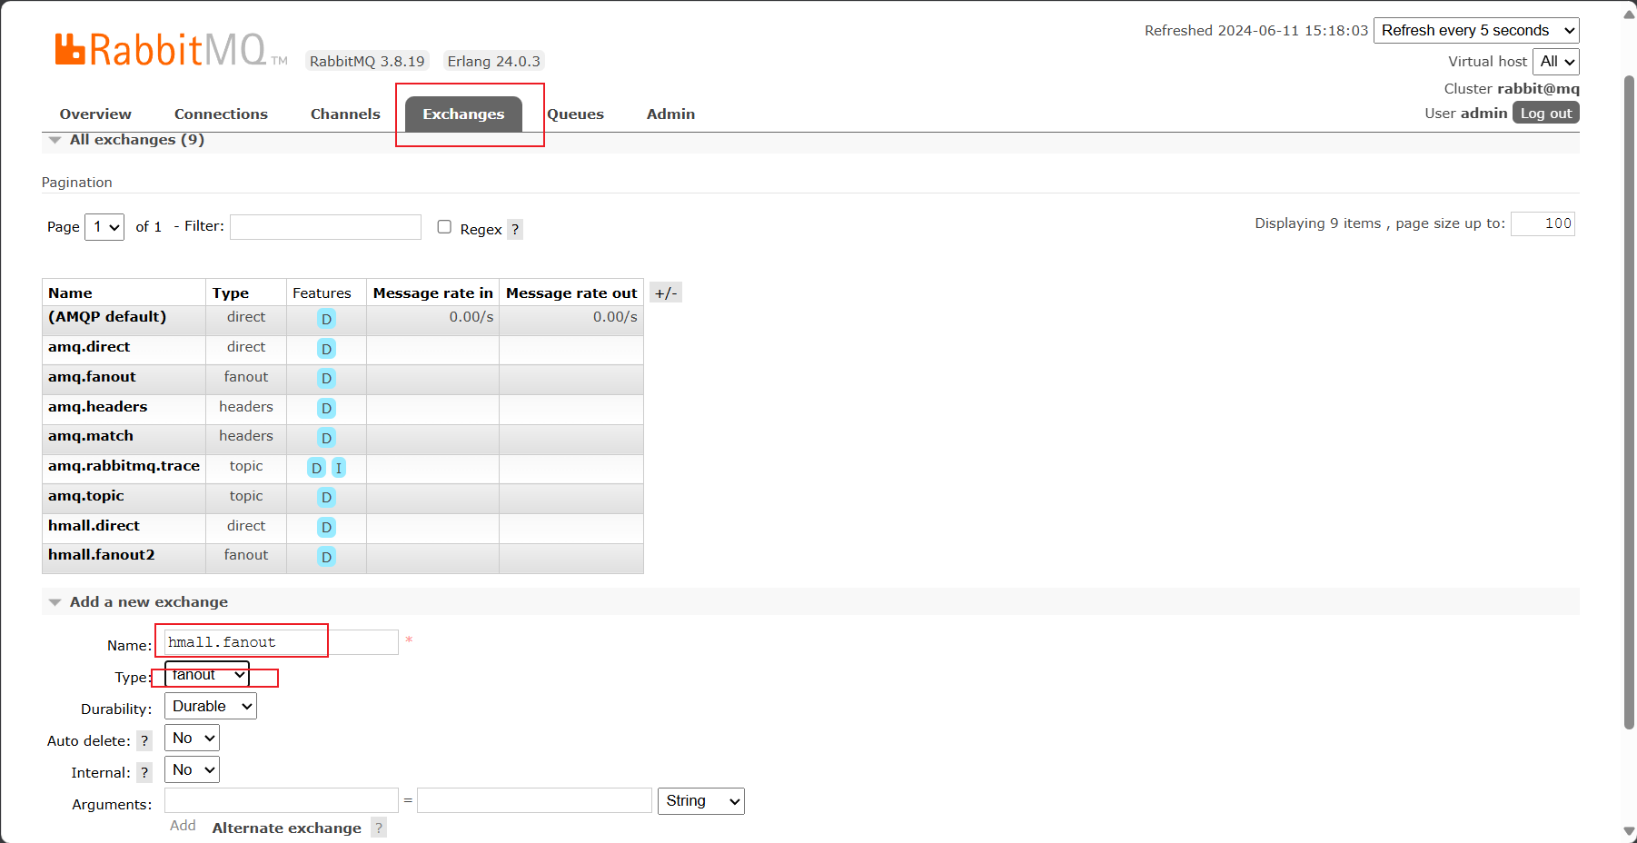Screen dimensions: 1637x843
Task: Click the Alternate exchange help question mark
Action: tap(379, 828)
